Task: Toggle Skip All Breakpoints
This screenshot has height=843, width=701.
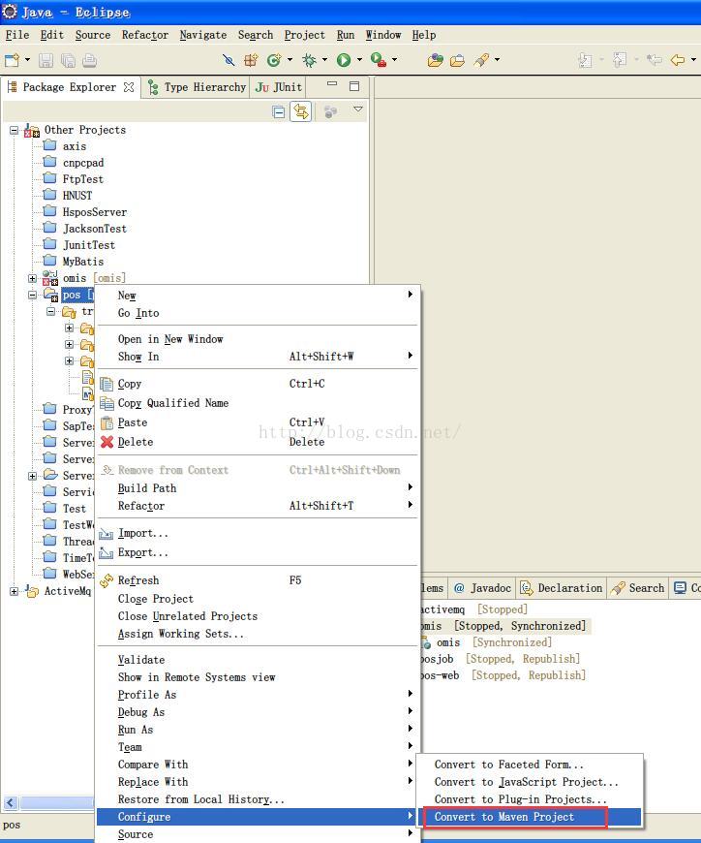Action: 229,60
